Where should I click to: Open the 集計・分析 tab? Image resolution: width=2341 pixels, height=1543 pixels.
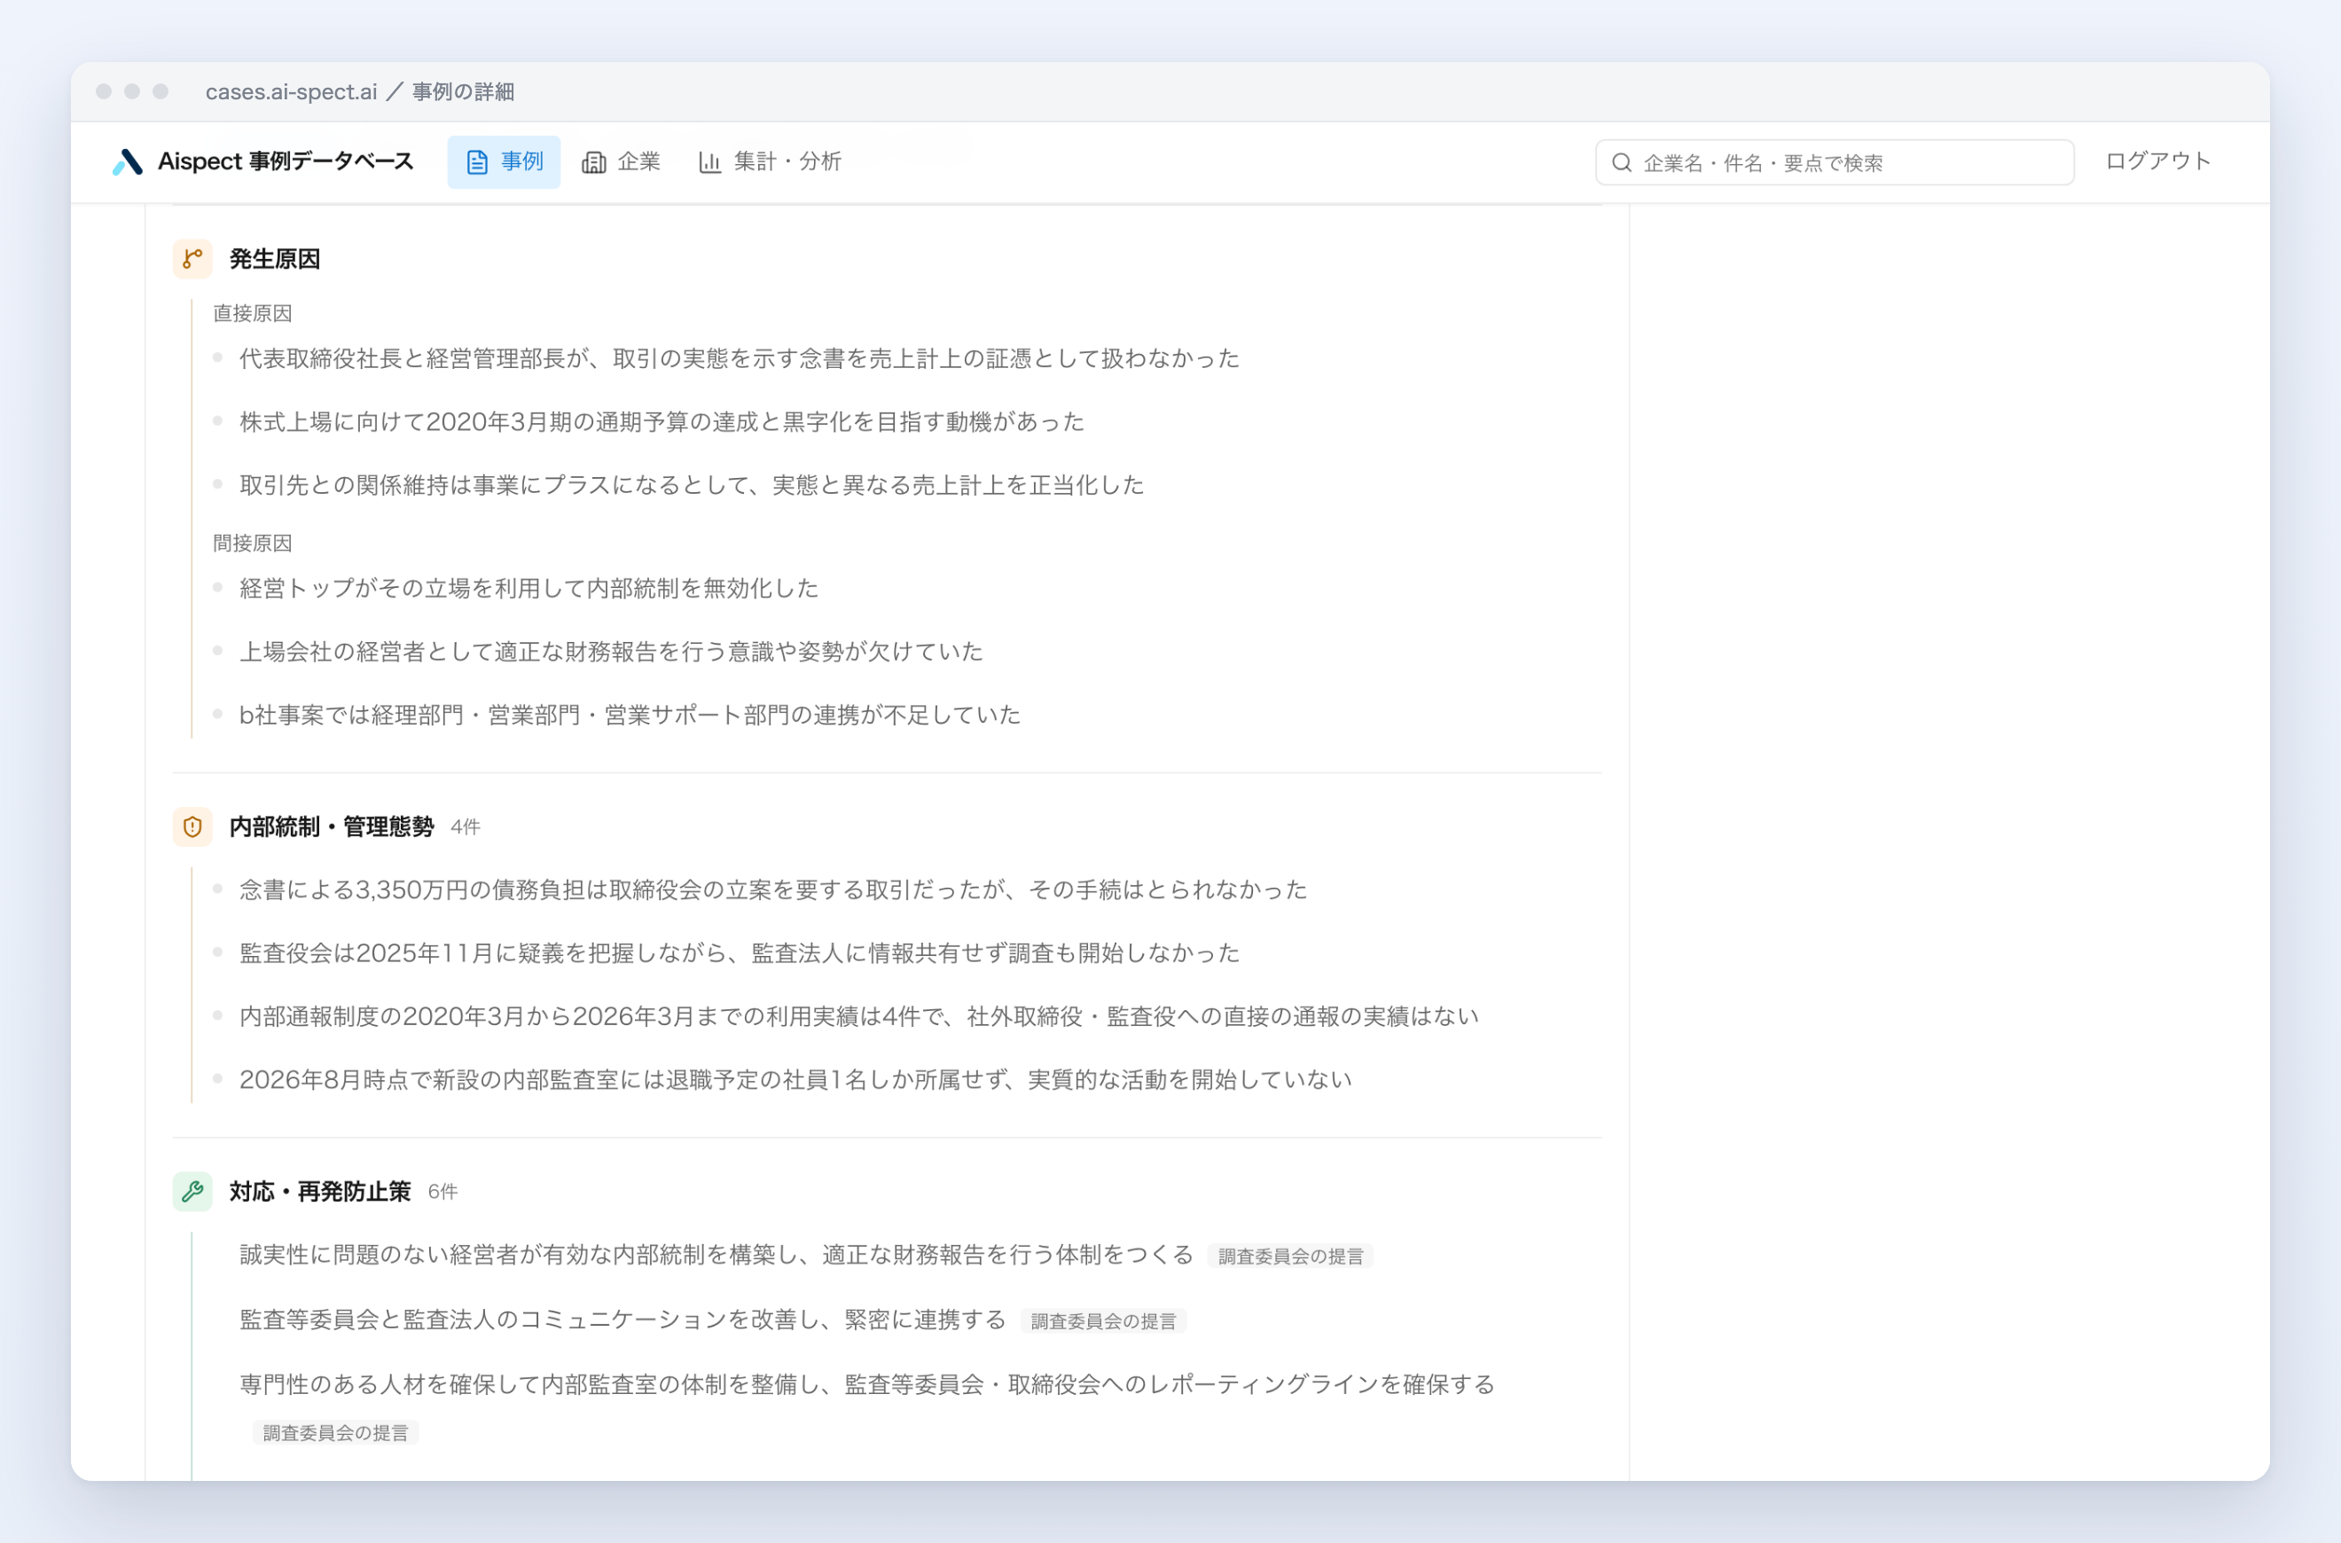tap(771, 162)
